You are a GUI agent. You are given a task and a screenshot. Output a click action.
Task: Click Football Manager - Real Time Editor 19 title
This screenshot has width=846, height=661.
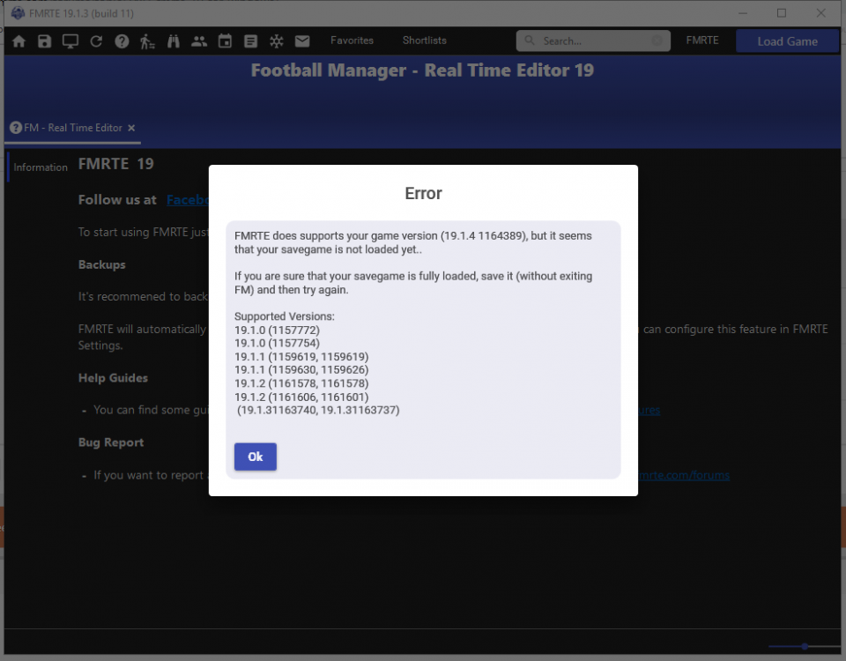[x=422, y=71]
